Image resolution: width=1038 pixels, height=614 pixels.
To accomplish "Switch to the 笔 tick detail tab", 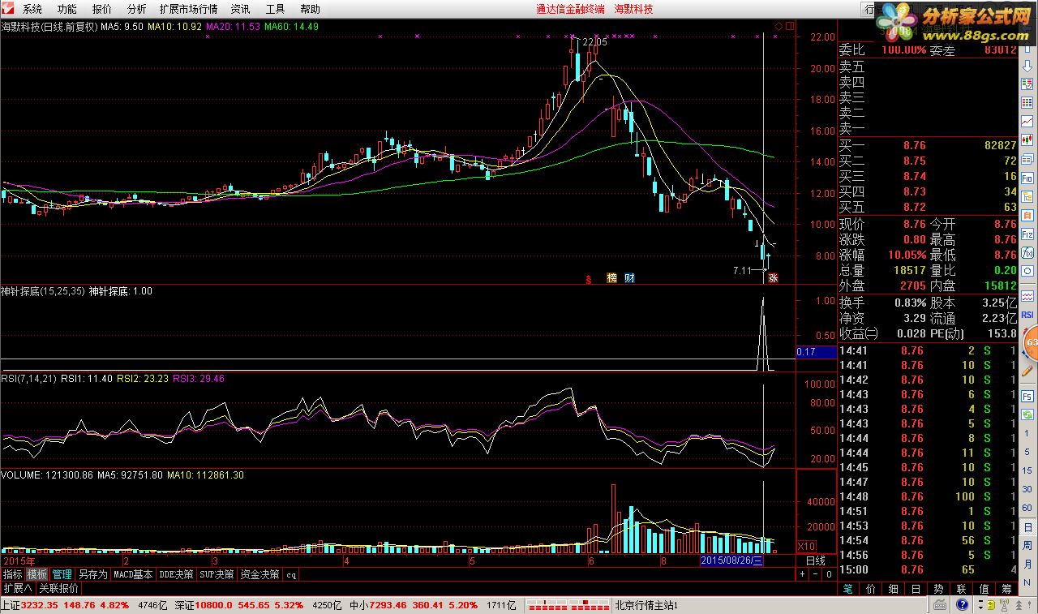I will point(849,589).
